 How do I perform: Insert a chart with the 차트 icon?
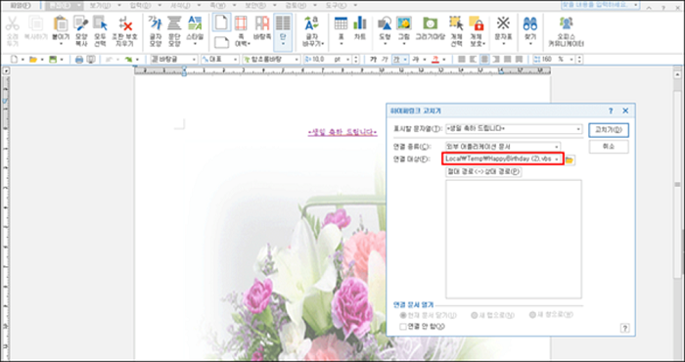click(x=360, y=23)
